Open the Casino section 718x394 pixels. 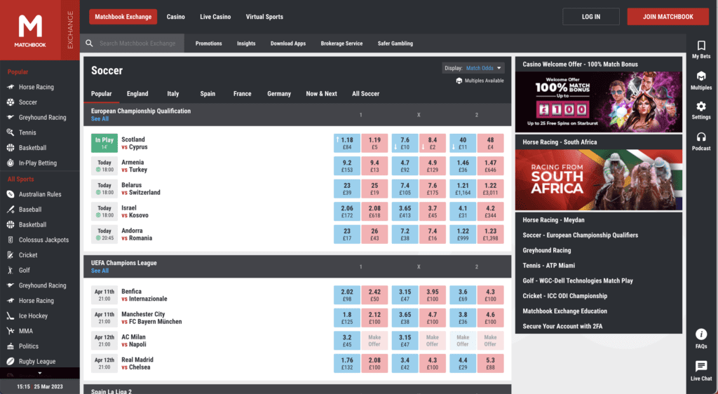point(176,16)
